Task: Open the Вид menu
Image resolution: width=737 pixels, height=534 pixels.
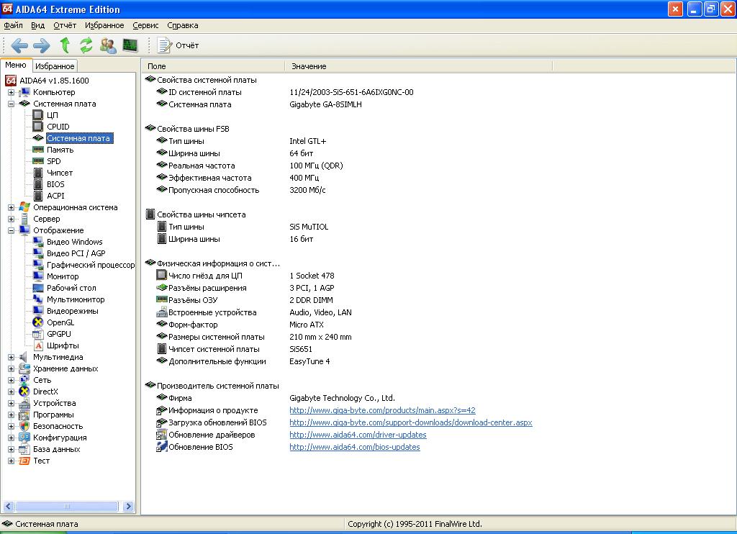Action: 37,25
